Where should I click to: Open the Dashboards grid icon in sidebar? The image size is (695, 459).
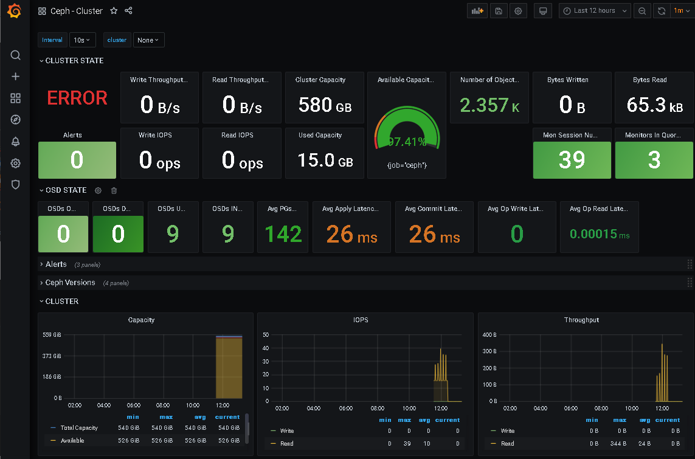(x=16, y=98)
